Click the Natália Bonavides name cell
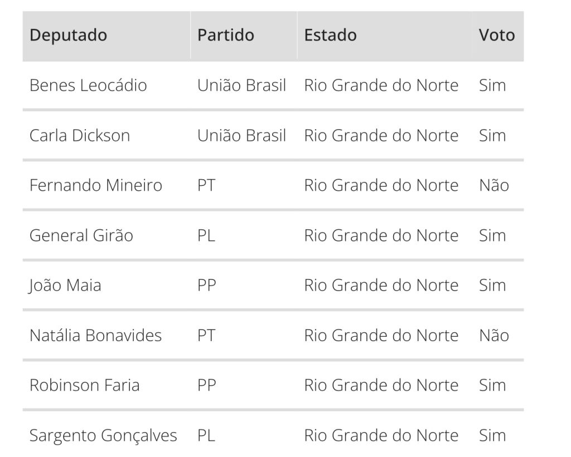Image resolution: width=571 pixels, height=457 pixels. 95,336
